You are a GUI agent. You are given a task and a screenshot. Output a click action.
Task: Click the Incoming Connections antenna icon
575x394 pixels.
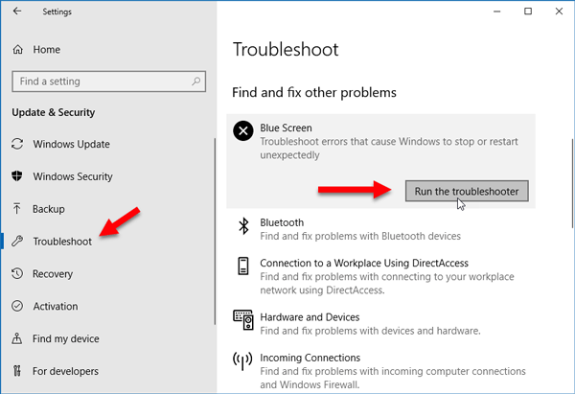click(x=242, y=360)
